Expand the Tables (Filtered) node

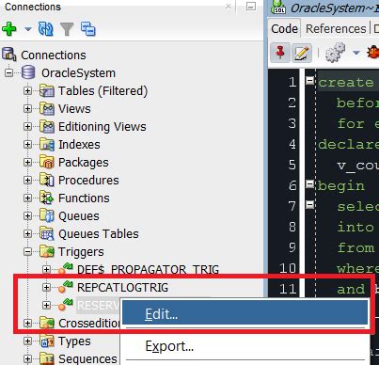coord(27,90)
